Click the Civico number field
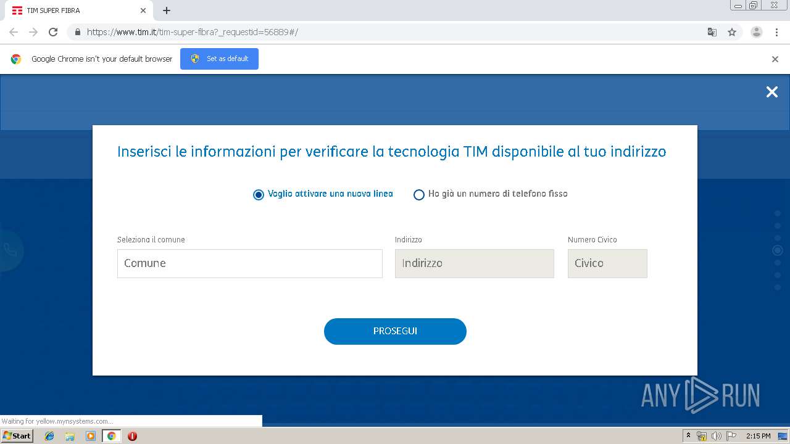Screen dimensions: 790x444 (607, 263)
